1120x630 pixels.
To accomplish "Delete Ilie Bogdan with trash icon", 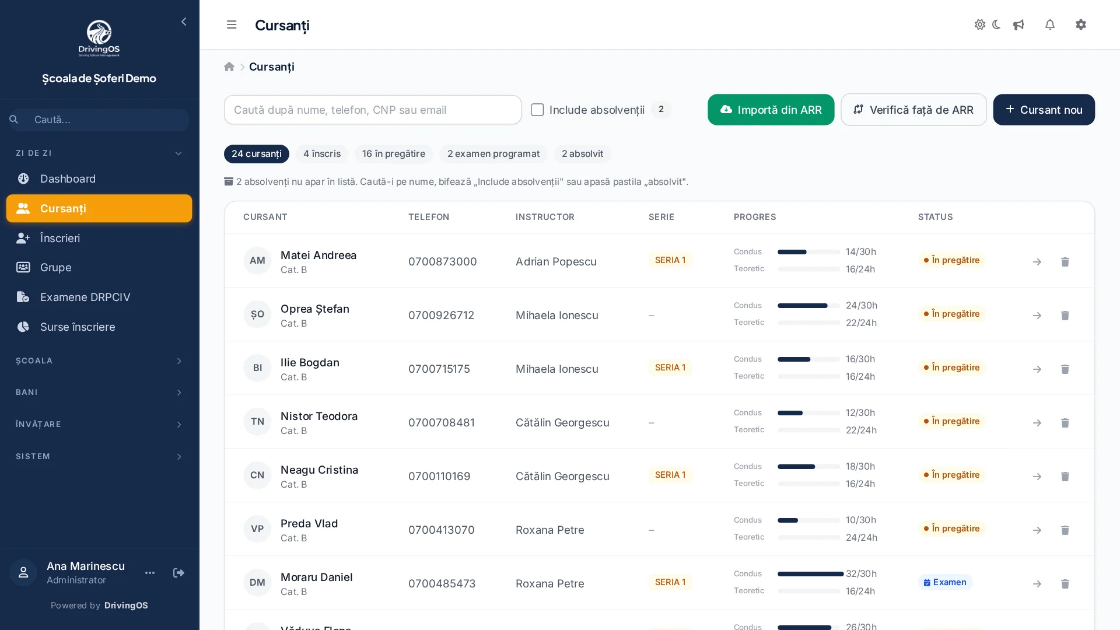I will (1065, 369).
